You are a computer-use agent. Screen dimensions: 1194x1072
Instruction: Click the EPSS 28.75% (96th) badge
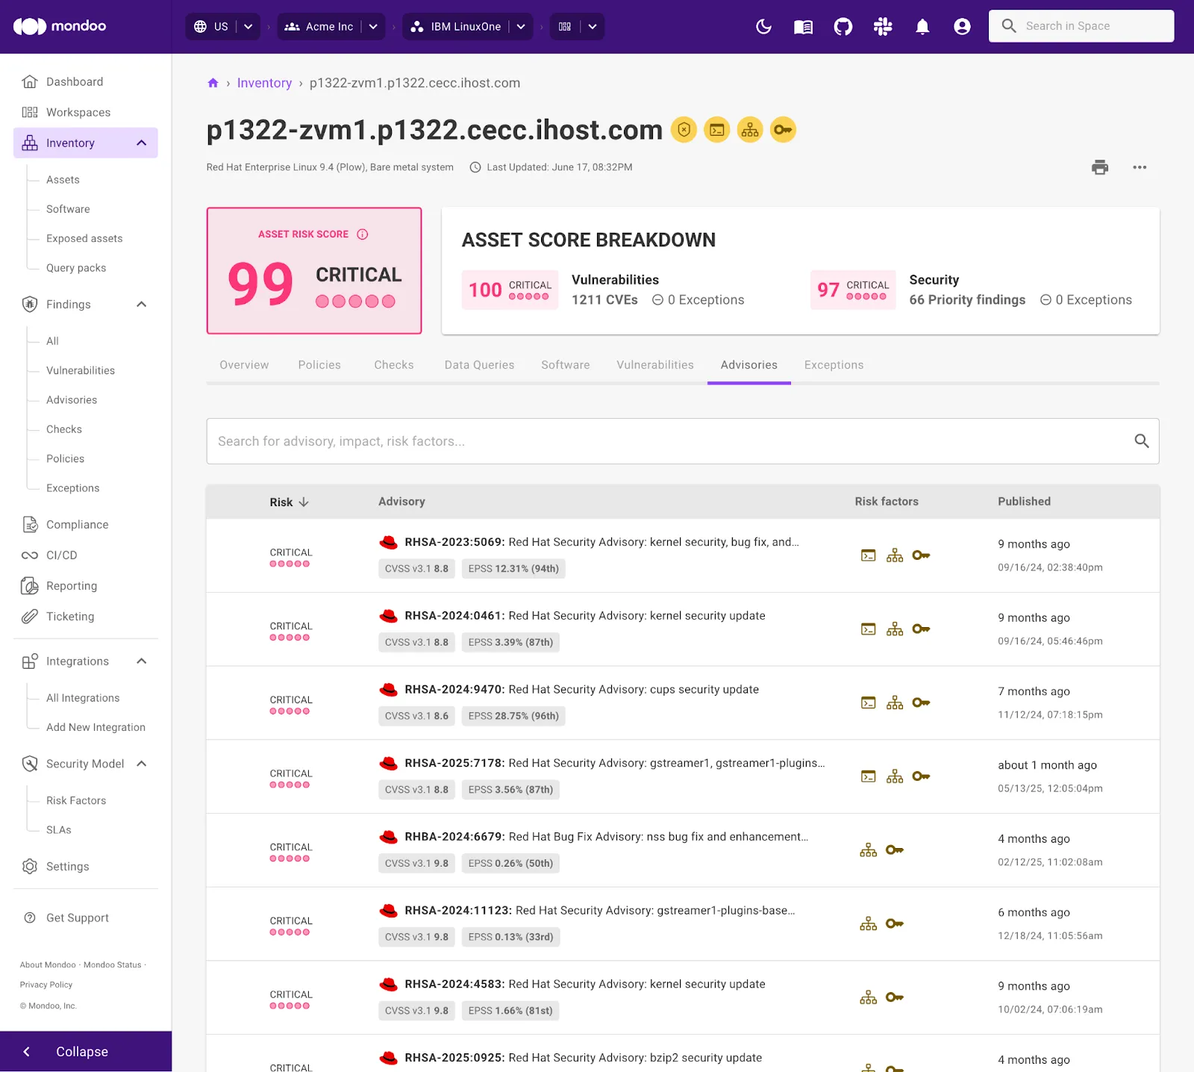click(x=513, y=716)
